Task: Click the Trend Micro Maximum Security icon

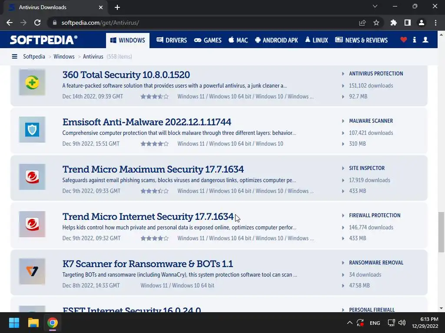Action: coord(32,177)
